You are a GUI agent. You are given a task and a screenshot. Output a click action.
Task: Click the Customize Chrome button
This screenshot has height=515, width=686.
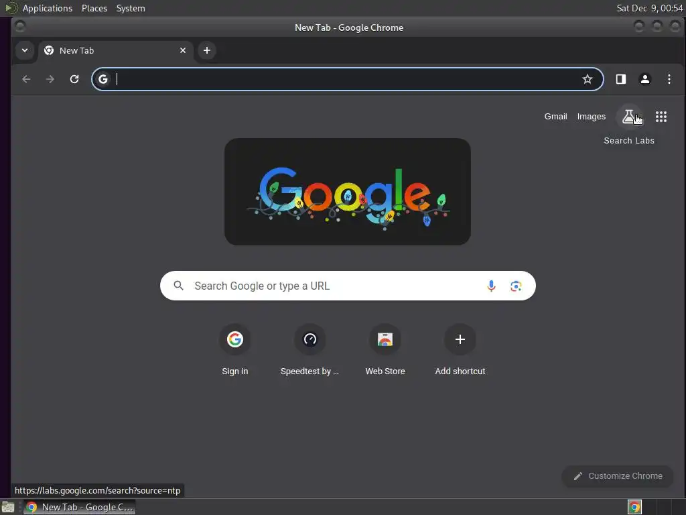point(617,476)
